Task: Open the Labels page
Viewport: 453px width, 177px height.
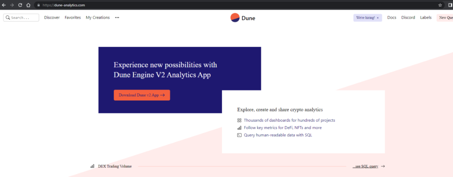Action: point(426,18)
